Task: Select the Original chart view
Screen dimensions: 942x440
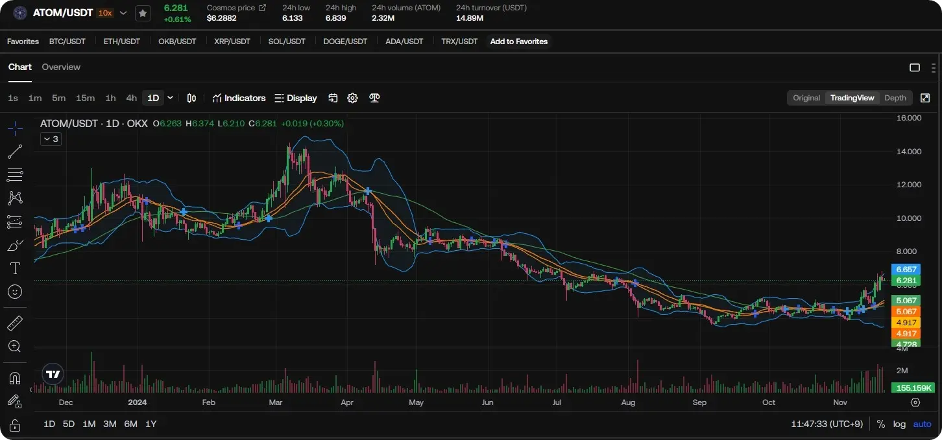Action: pos(806,98)
